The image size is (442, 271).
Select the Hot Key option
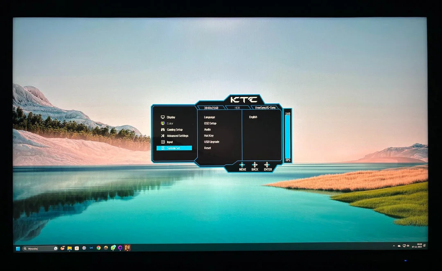(x=209, y=136)
